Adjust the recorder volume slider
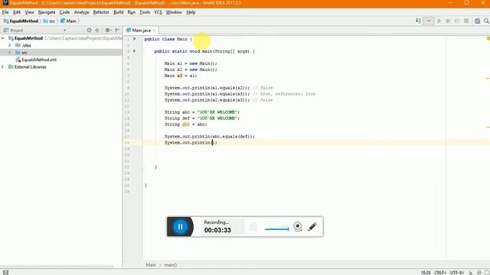The image size is (490, 275). [x=276, y=229]
